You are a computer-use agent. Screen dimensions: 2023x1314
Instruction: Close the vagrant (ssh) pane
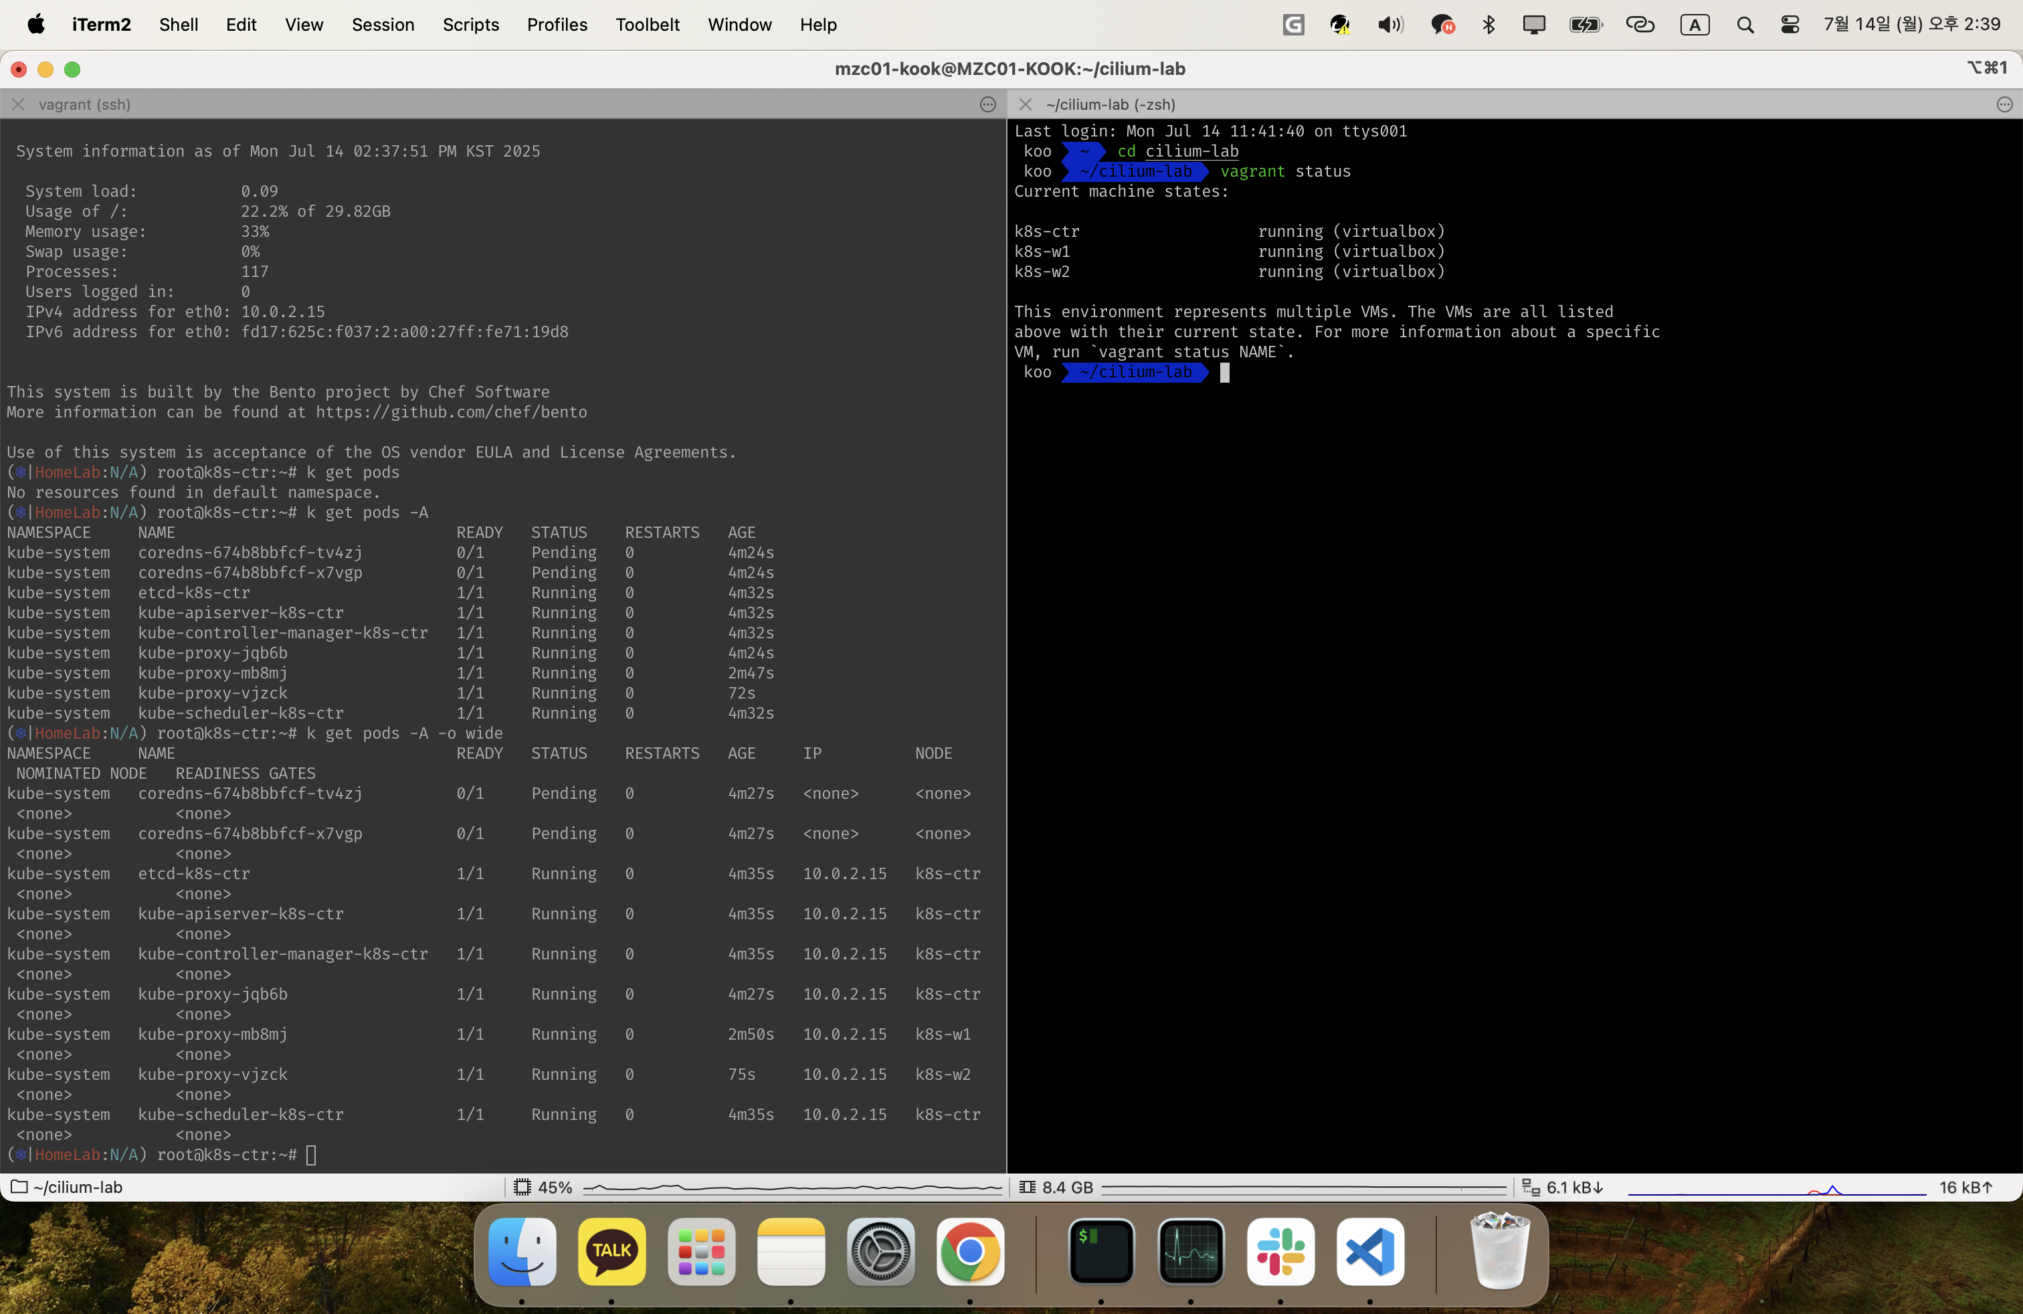[18, 104]
